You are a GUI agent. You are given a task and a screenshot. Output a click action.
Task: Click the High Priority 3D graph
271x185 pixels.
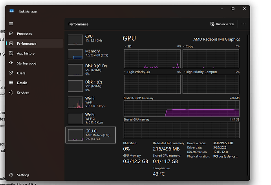[152, 84]
